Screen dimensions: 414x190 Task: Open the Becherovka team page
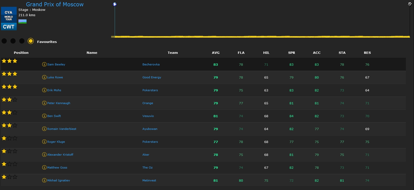151,64
